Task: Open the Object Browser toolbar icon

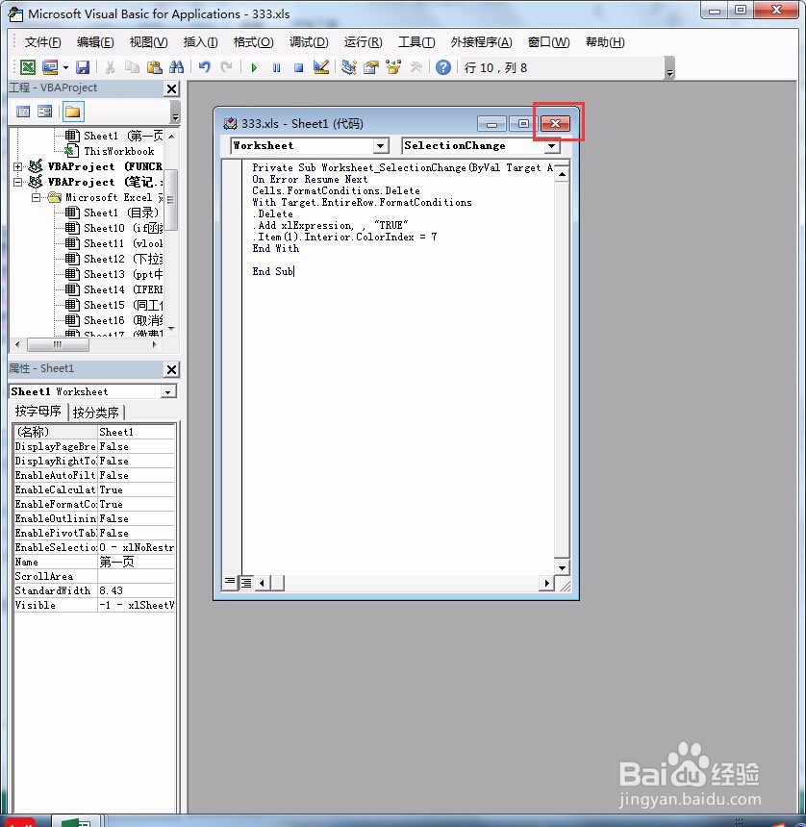Action: click(x=393, y=67)
